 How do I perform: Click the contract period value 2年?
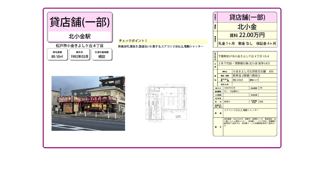pos(261,88)
